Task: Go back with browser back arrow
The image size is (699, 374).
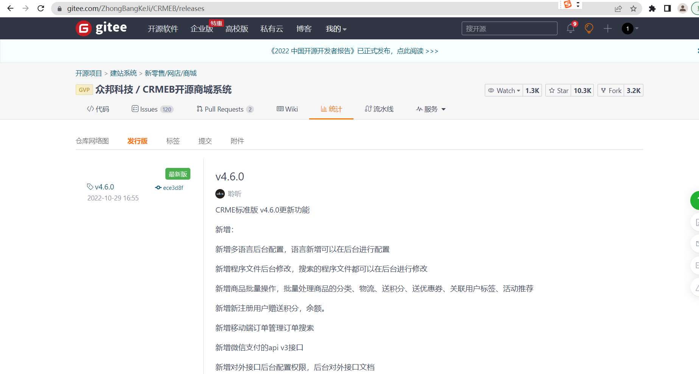Action: 10,8
